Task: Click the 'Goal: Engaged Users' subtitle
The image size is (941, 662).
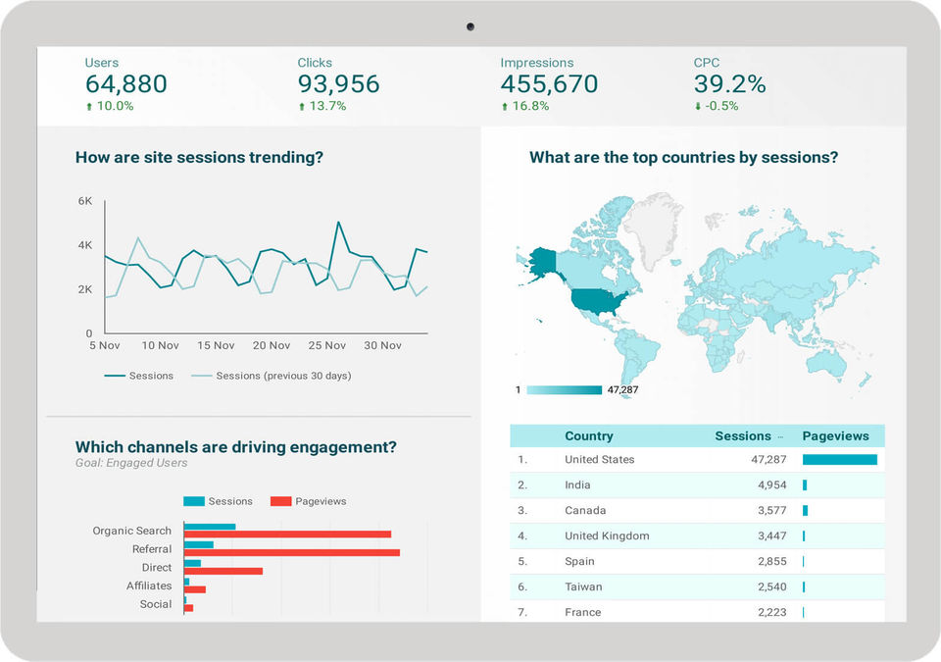Action: (x=131, y=463)
